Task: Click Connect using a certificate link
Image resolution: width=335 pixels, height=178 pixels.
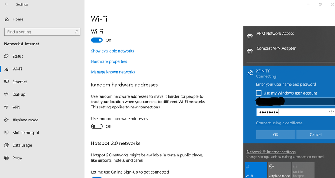Action: [x=279, y=123]
